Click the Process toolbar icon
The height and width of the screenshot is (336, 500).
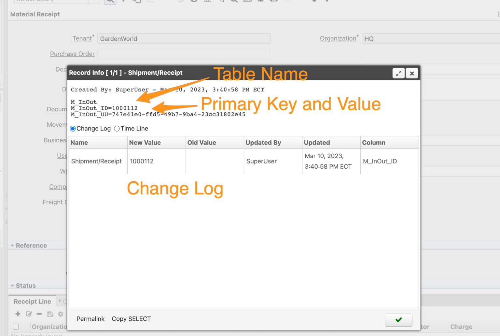coord(260,1)
